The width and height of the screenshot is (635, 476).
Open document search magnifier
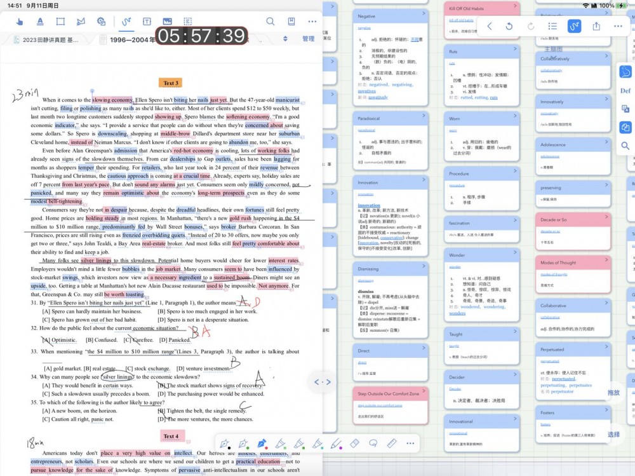270,22
